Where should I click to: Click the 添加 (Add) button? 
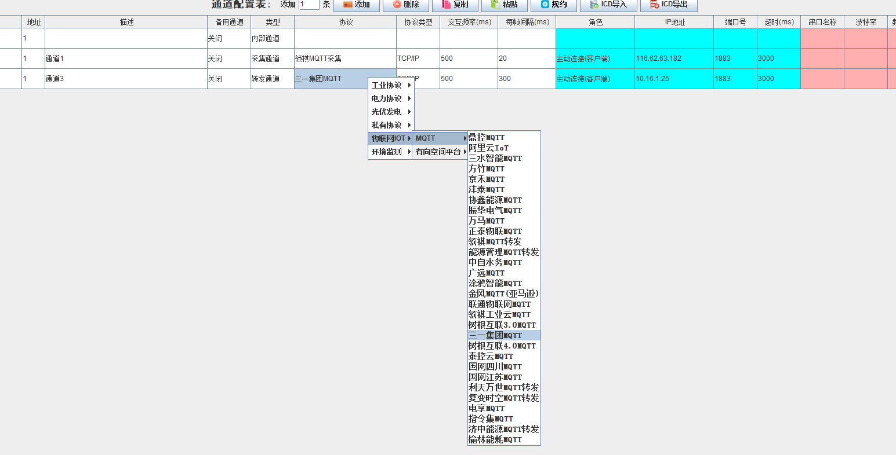[x=357, y=5]
